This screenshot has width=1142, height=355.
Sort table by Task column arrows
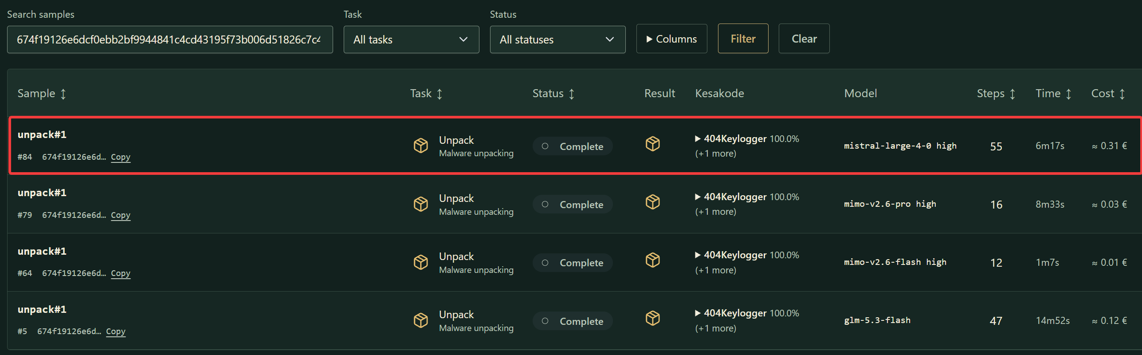coord(440,94)
